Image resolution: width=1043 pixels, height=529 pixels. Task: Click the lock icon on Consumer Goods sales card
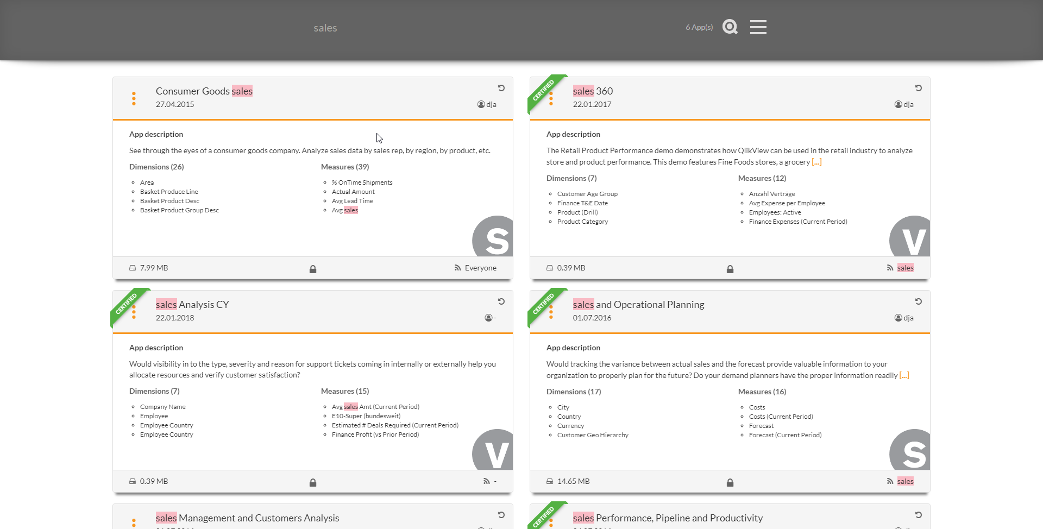(313, 269)
